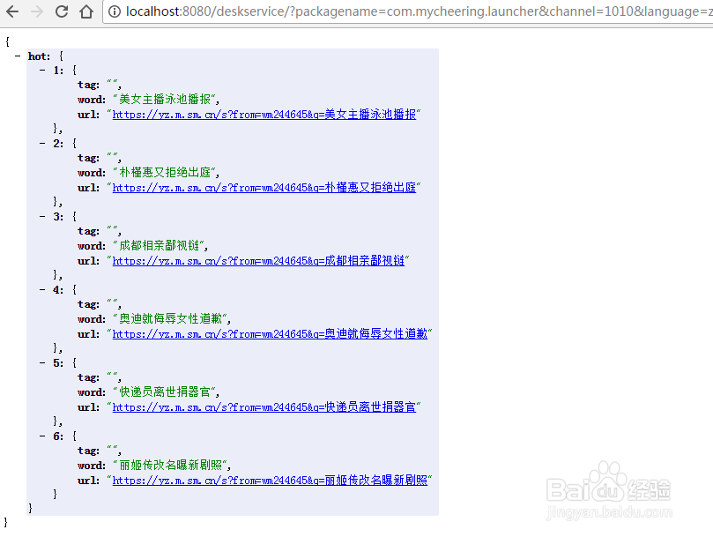Viewport: 713px width, 537px height.
Task: Open the 美女主播泳池播报 url link
Action: [264, 115]
